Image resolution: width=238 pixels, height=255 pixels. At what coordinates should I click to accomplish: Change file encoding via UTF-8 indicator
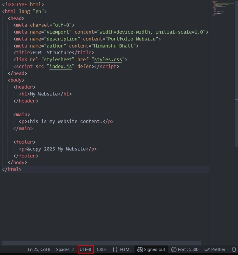85,249
